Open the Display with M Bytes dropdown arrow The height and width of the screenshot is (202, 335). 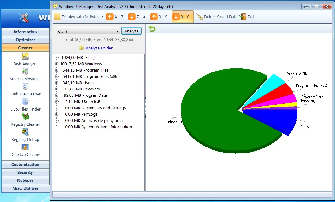pos(102,17)
